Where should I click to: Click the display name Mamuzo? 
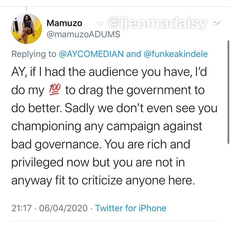pos(64,23)
